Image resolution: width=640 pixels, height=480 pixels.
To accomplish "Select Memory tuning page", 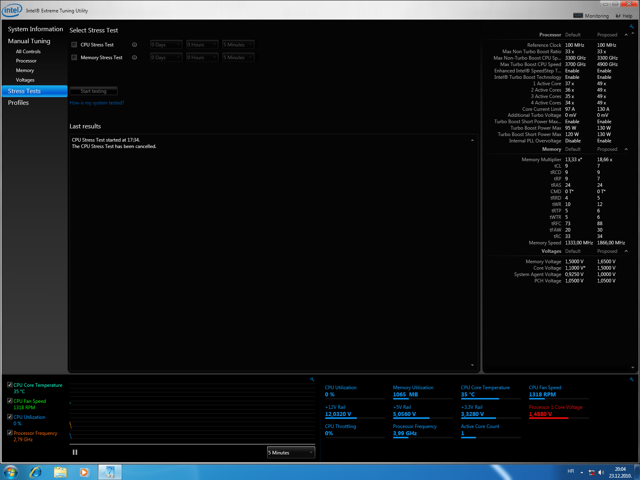I will coord(25,70).
